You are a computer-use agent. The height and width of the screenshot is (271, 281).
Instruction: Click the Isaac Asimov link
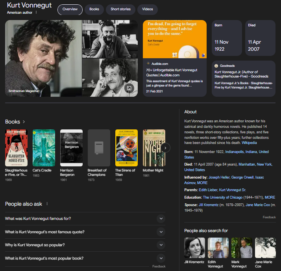(x=224, y=180)
